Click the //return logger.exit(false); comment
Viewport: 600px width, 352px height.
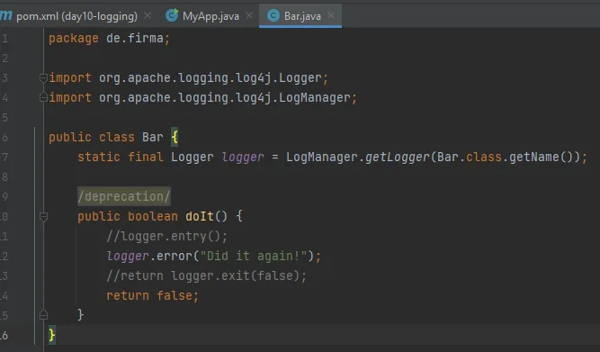(207, 275)
